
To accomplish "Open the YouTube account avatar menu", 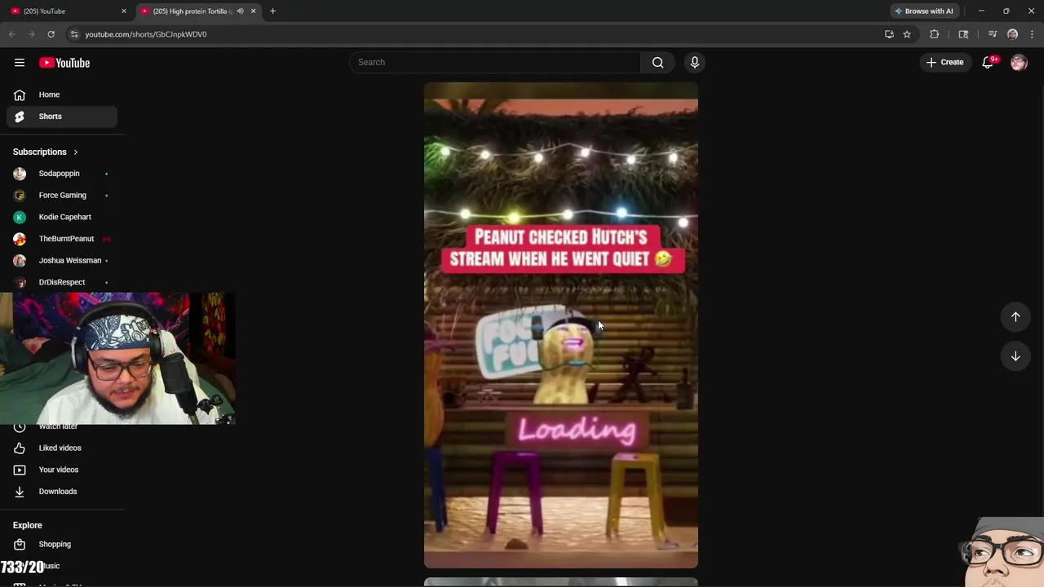I will pyautogui.click(x=1019, y=63).
